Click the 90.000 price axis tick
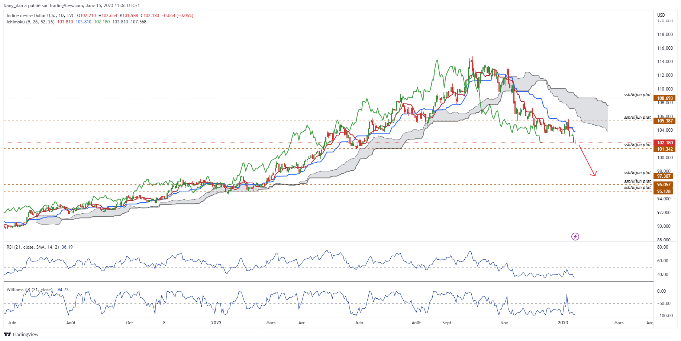 click(664, 226)
